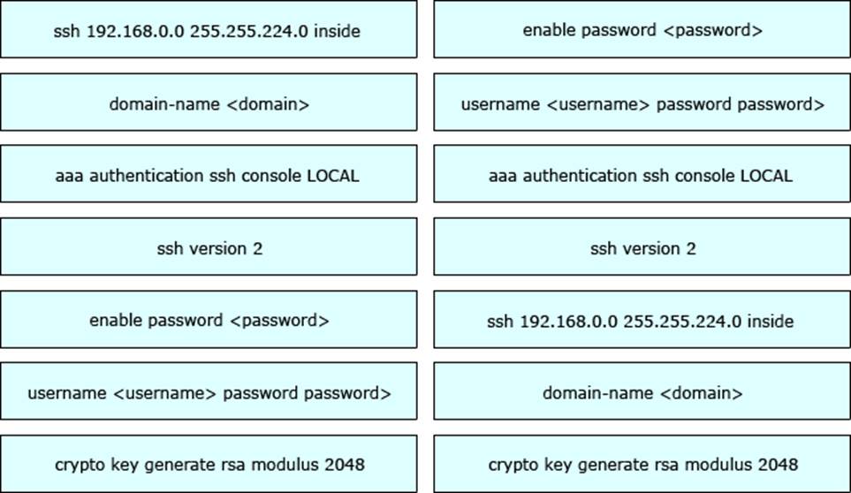
Task: Click the right column's username <username> password box
Action: click(x=642, y=102)
